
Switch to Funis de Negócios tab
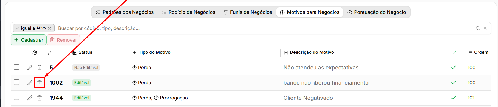pos(248,12)
